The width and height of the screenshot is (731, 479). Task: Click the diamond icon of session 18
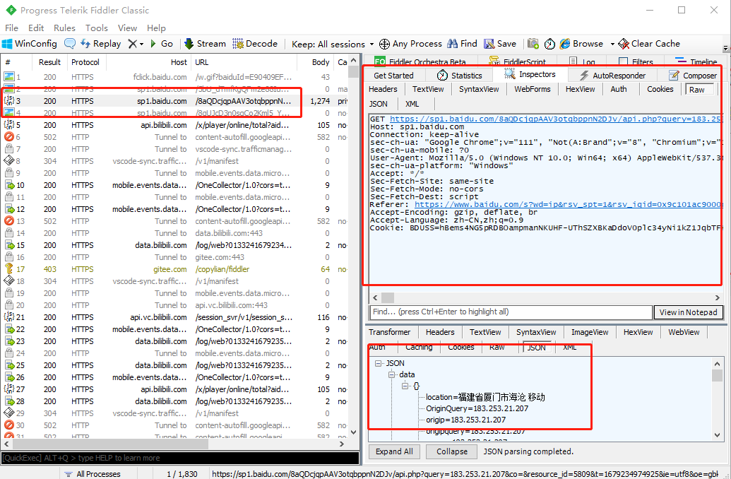8,281
